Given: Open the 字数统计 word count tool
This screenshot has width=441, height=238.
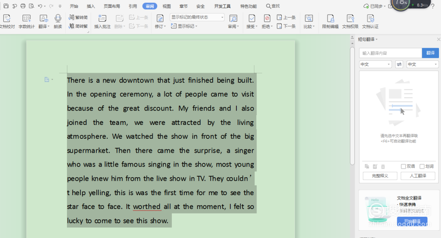Looking at the screenshot, I should [27, 19].
